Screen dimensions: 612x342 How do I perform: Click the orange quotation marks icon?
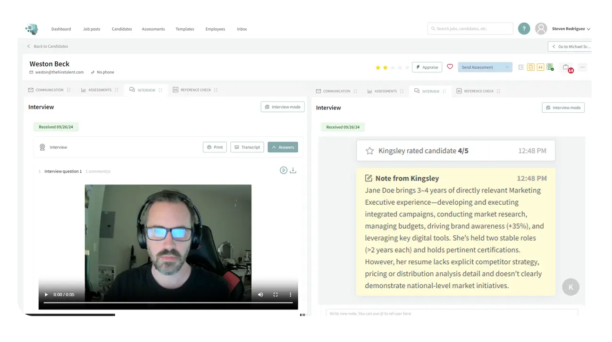[540, 67]
